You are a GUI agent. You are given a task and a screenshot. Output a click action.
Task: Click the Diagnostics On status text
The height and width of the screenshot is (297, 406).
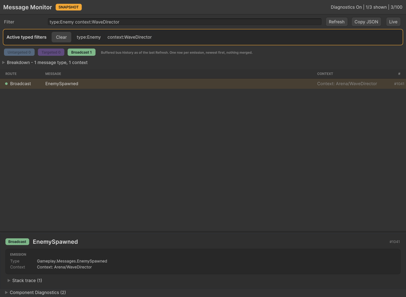(346, 7)
